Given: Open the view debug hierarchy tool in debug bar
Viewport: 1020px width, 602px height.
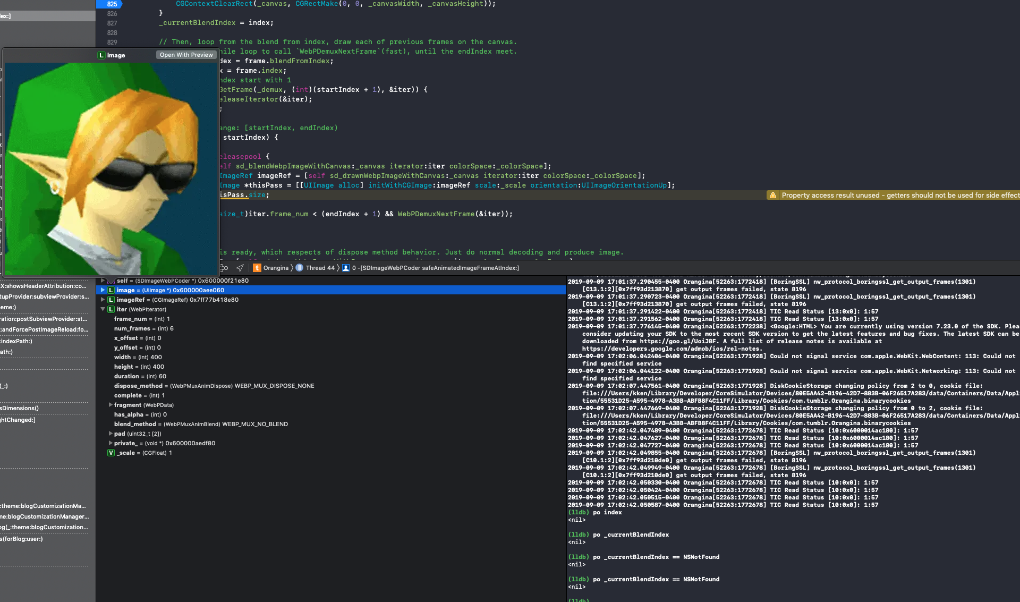Looking at the screenshot, I should [224, 268].
